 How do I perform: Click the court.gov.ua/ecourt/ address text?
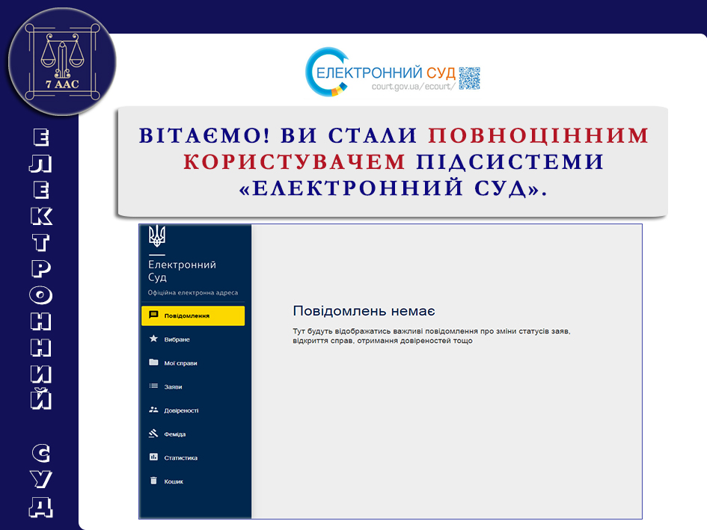[413, 87]
